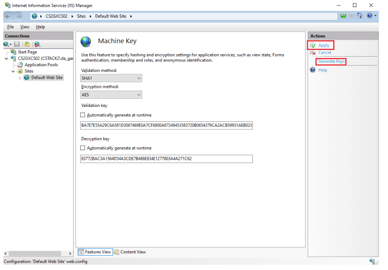Click the Create connection globe icon

click(6, 44)
